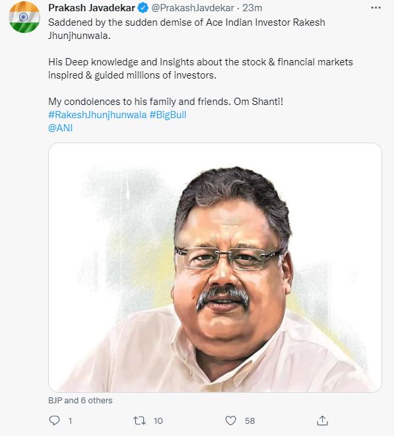Viewport: 404px width, 437px height.
Task: Show tagged accounts 'BJP and 6 others'
Action: click(x=81, y=400)
